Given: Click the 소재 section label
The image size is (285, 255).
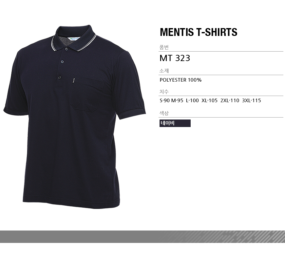Looking at the screenshot, I should 164,71.
